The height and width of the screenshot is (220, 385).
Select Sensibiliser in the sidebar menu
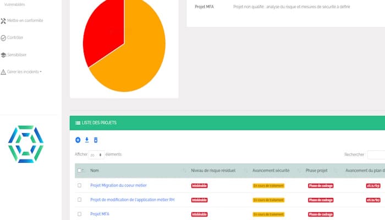(16, 55)
